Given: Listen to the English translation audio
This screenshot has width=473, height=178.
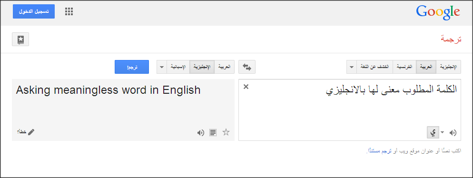Looking at the screenshot, I should click(x=201, y=132).
